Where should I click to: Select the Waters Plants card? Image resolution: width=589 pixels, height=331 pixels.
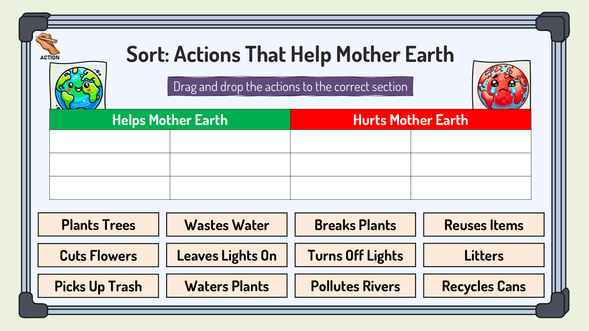[227, 286]
